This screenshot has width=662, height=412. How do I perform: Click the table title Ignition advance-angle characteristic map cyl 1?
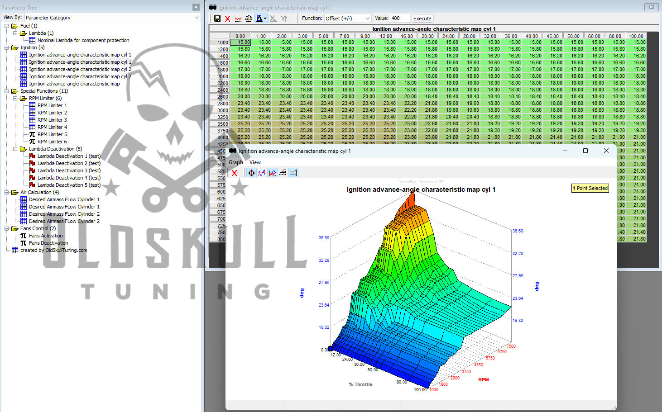434,28
